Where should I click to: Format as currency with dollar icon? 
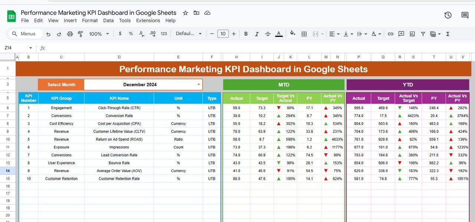click(x=120, y=34)
